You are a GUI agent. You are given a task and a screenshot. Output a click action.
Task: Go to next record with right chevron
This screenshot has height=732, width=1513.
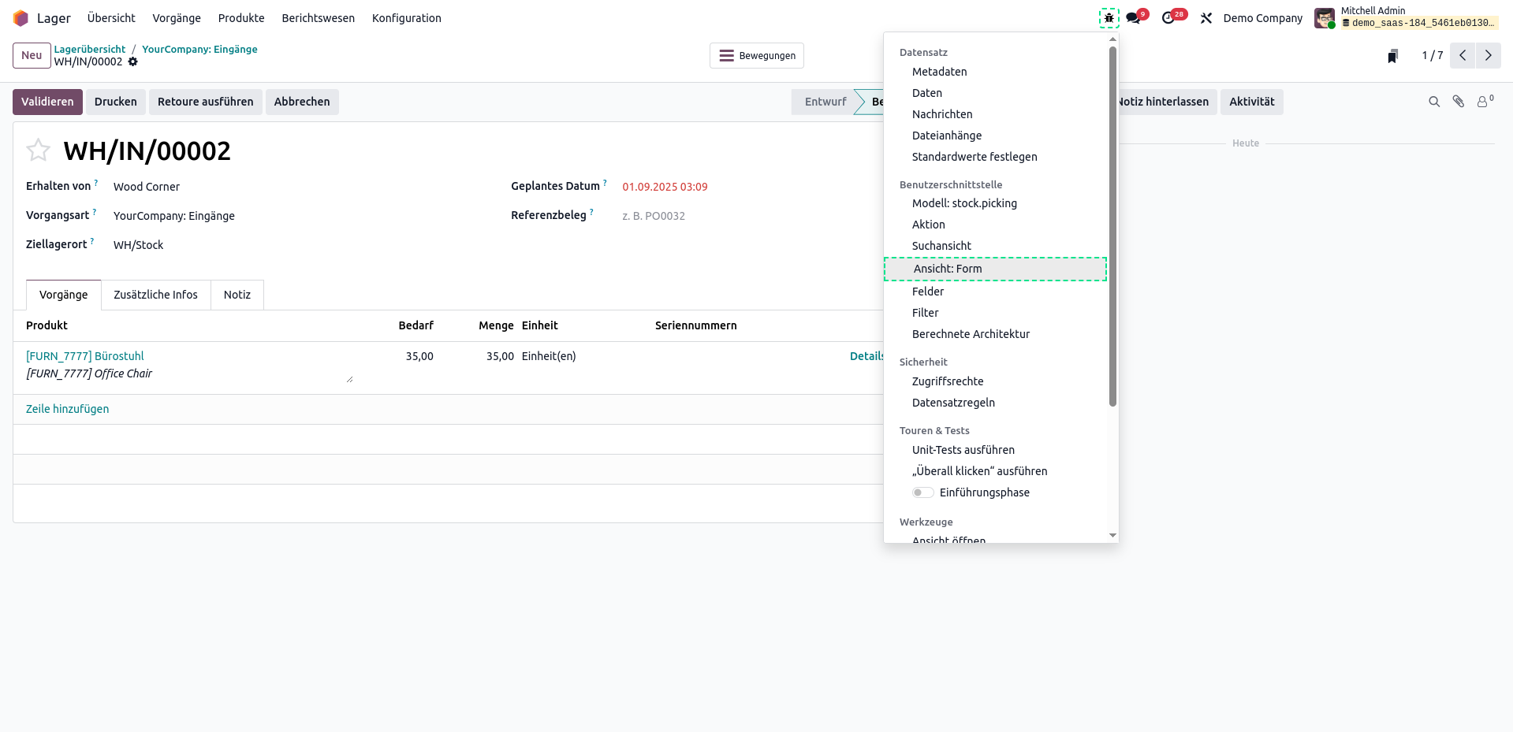[x=1488, y=55]
